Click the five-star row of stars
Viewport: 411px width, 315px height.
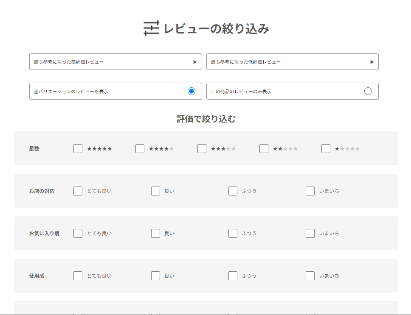[100, 148]
